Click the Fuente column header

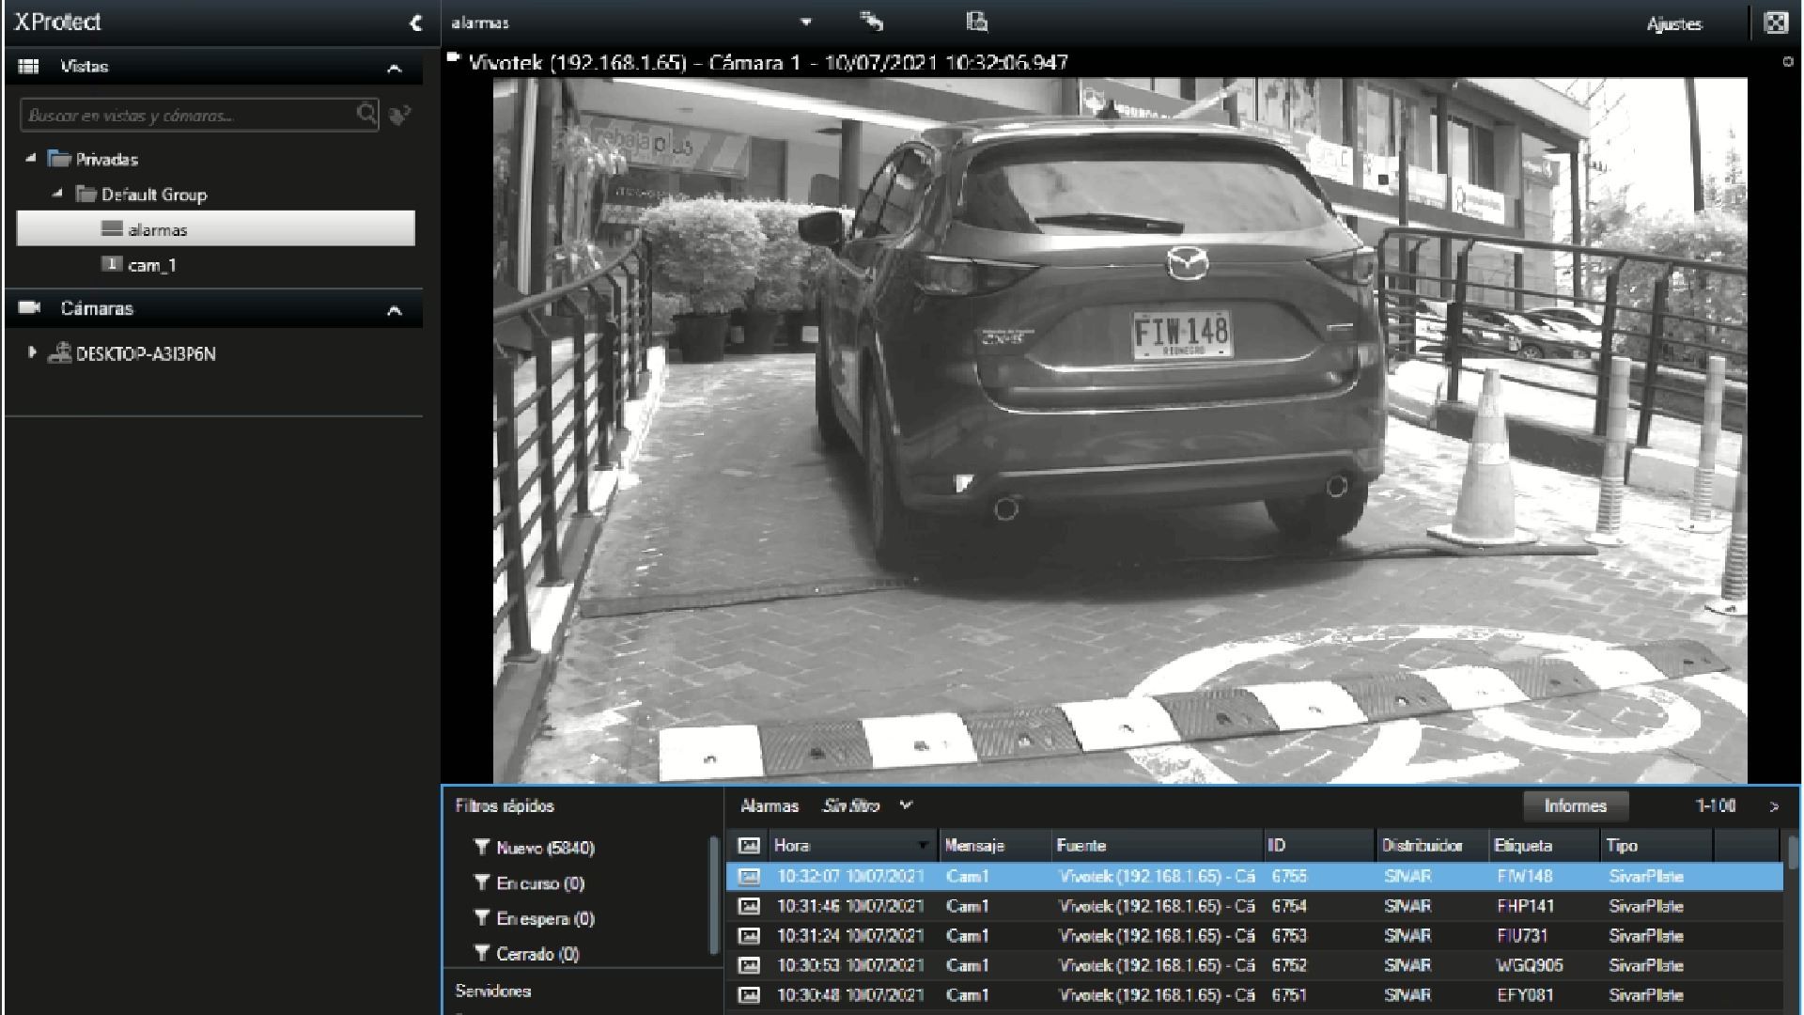1156,845
